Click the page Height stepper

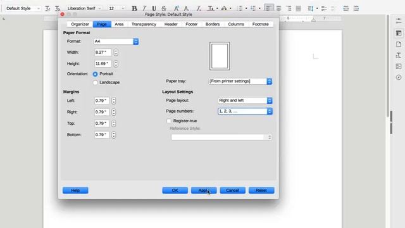tap(116, 63)
